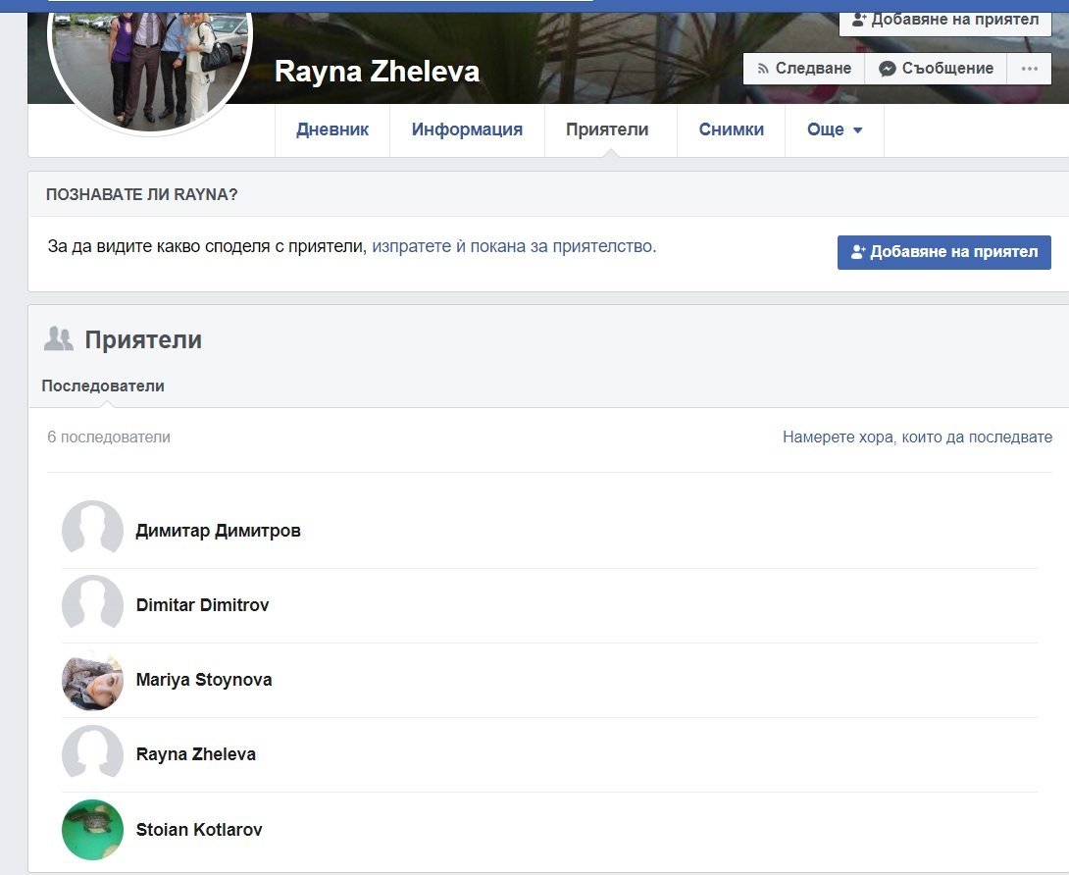Click Stoian Kotlarov's turtle avatar
The width and height of the screenshot is (1069, 875).
pyautogui.click(x=92, y=830)
